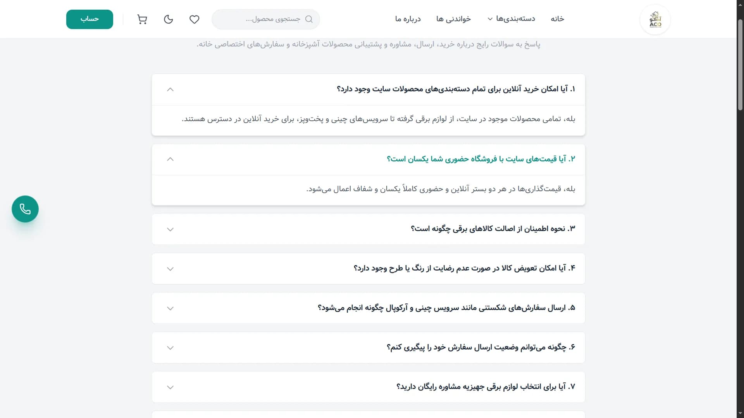This screenshot has width=744, height=418.
Task: Expand chevron of question 6 order tracking
Action: tap(170, 348)
